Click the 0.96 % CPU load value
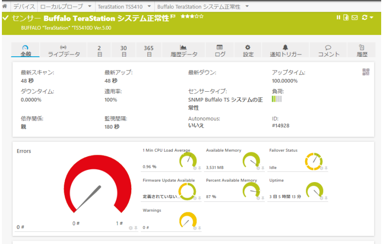 coord(149,167)
